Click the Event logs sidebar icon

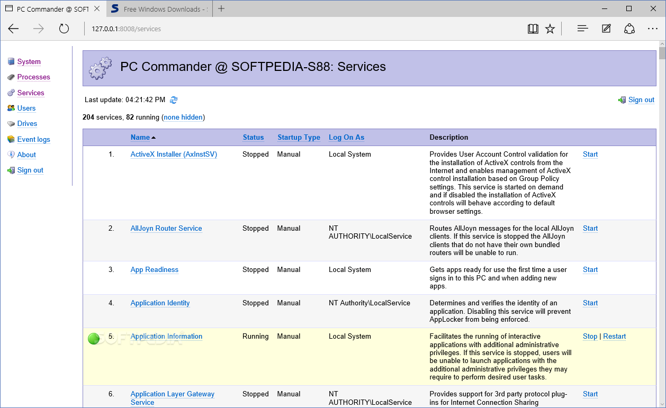click(11, 139)
